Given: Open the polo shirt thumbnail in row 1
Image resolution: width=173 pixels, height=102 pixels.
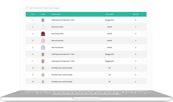Looking at the screenshot, I should point(43,20).
